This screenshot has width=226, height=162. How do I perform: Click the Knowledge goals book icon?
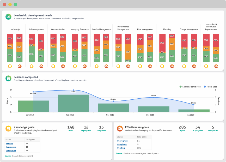(x=8, y=129)
